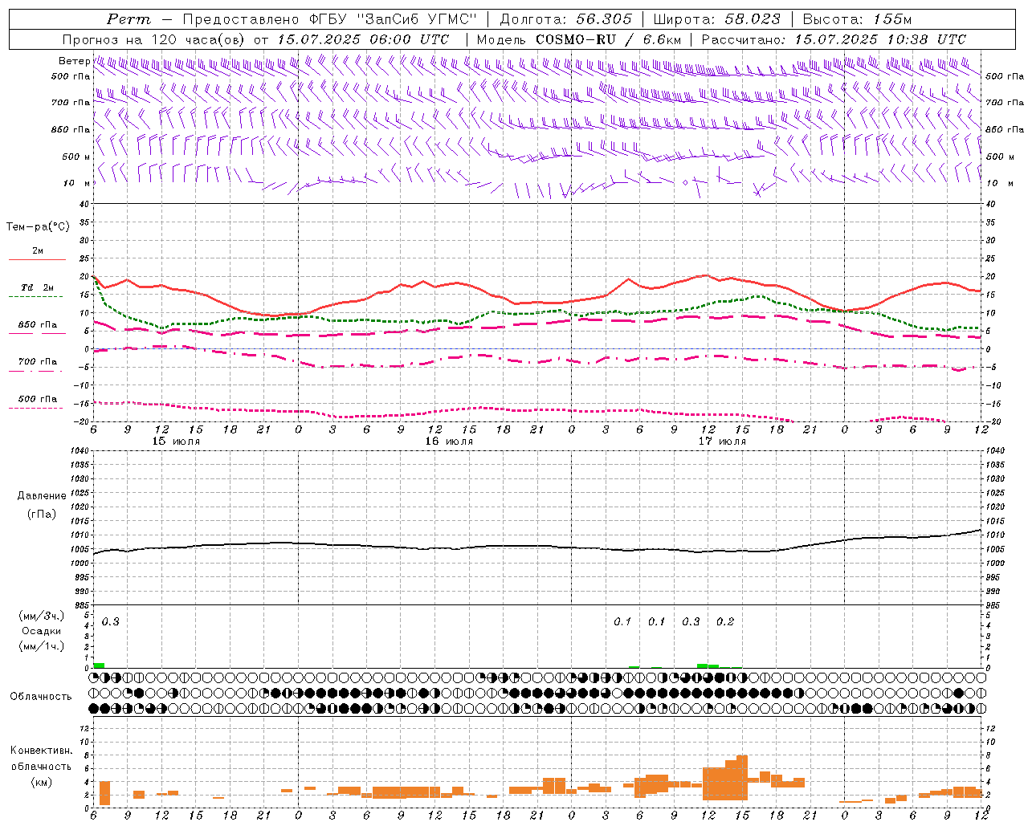The height and width of the screenshot is (822, 1028).
Task: Click the "Широта: 58.023" latitude value
Action: (716, 19)
